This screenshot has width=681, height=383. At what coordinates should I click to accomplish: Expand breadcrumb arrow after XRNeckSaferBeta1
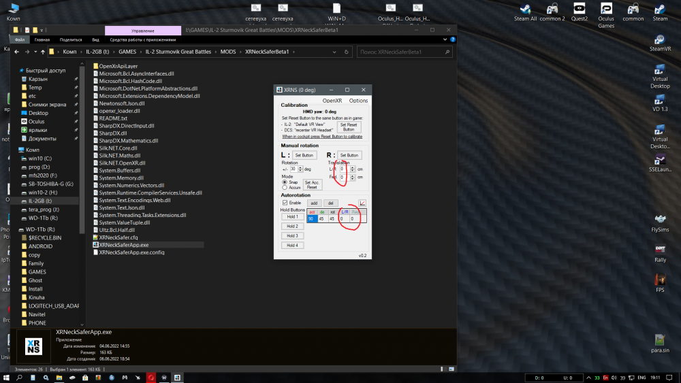tap(294, 52)
